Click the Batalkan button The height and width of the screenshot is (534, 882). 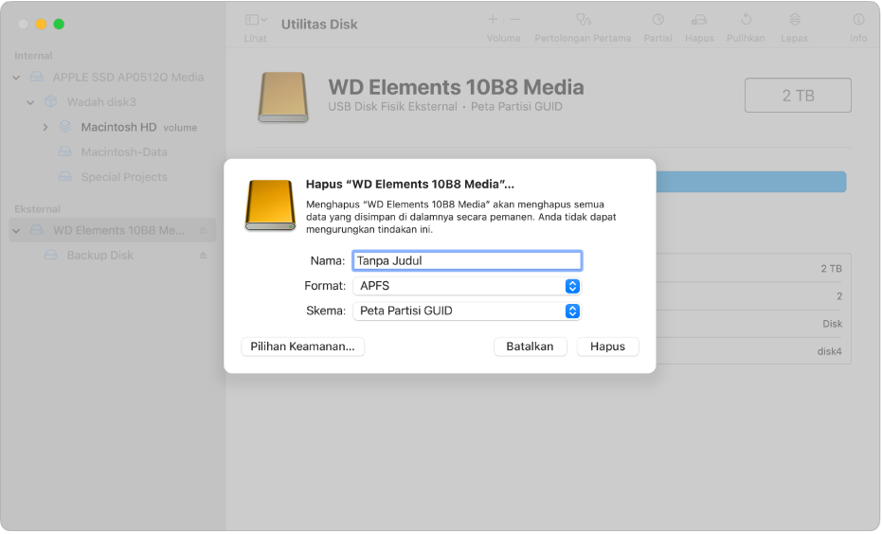tap(530, 347)
